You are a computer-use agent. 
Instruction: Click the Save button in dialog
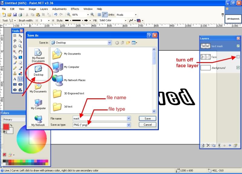147,119
